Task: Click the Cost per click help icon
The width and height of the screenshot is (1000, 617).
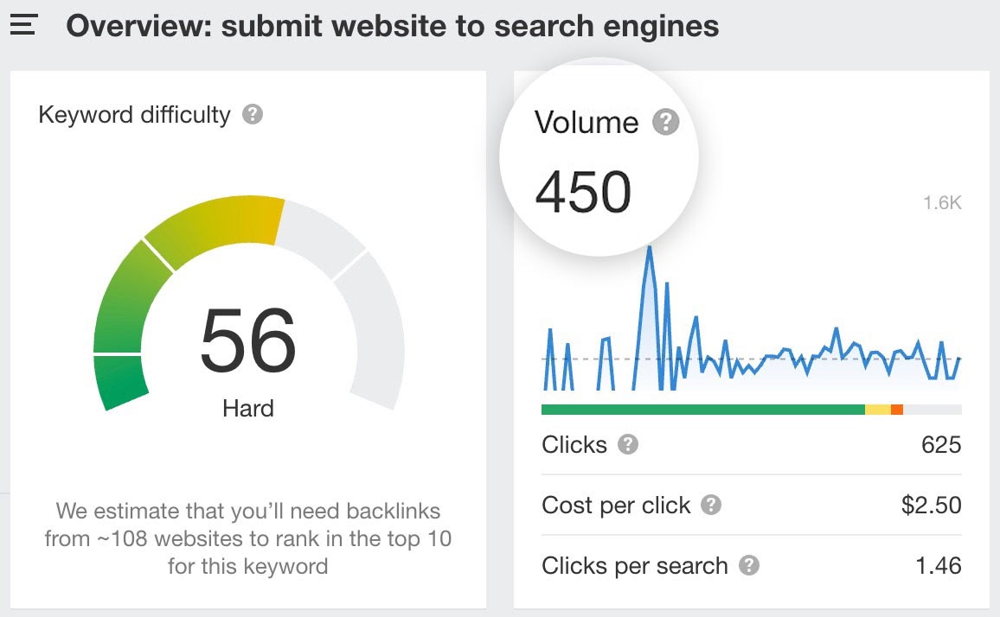Action: 712,506
